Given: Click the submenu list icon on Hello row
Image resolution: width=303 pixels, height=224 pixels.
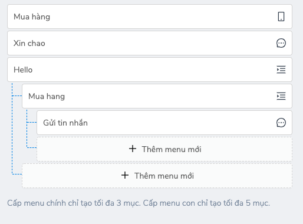Looking at the screenshot, I should coord(281,70).
